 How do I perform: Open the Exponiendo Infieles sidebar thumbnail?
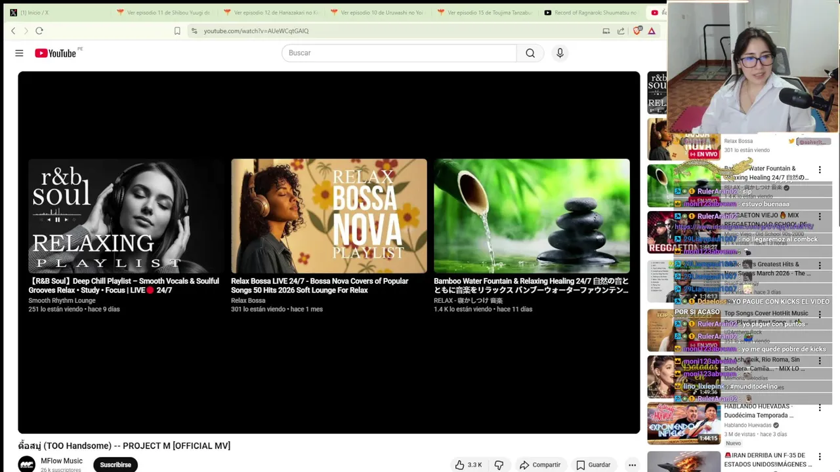click(x=684, y=423)
